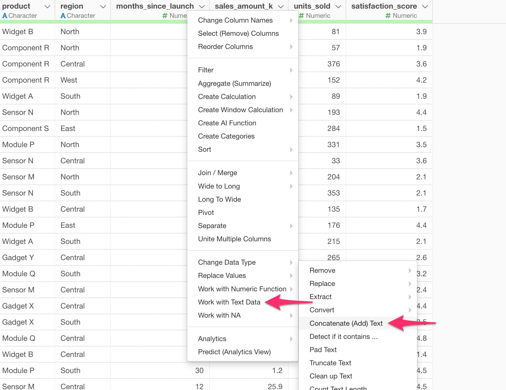Choose Work with Text Data menu item

click(x=229, y=302)
